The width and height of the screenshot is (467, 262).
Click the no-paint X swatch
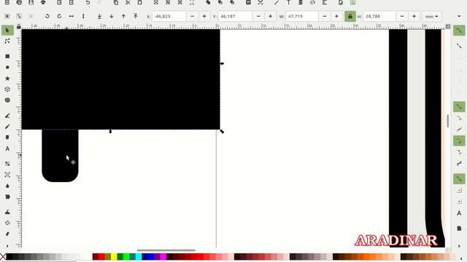tap(3, 256)
